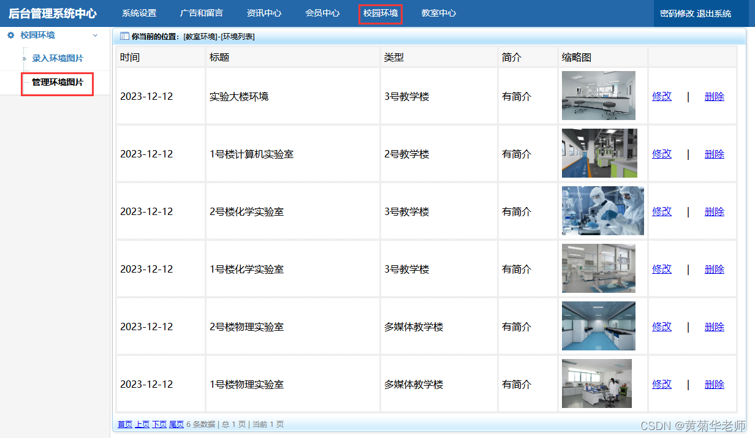
Task: Click the 密码修改 link
Action: [x=677, y=13]
